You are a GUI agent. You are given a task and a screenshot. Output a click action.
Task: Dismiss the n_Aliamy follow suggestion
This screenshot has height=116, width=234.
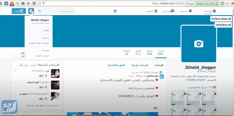point(15,71)
